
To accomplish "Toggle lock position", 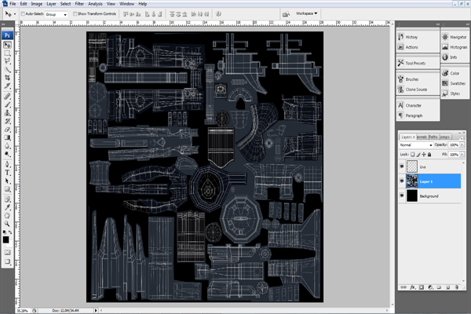I will pos(424,155).
